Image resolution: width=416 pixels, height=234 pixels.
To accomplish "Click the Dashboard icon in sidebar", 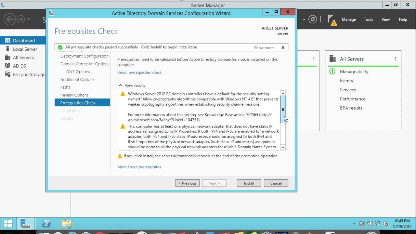I will tap(8, 41).
